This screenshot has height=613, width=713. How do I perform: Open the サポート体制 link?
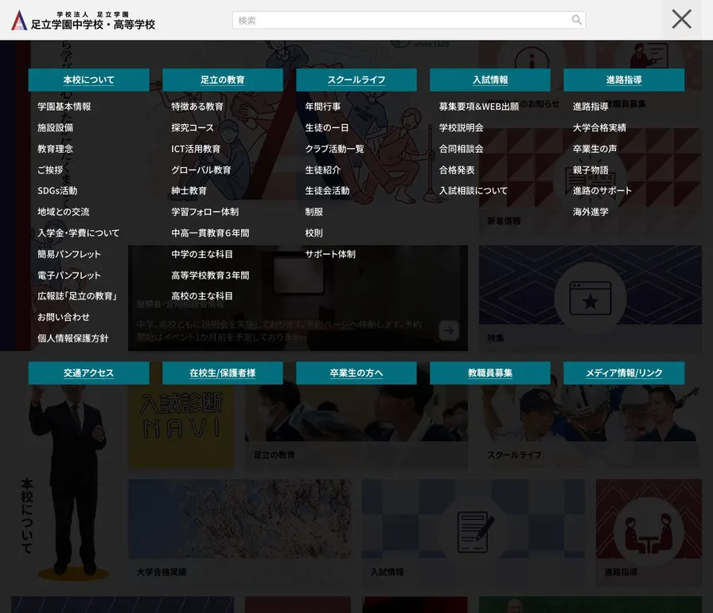point(330,254)
